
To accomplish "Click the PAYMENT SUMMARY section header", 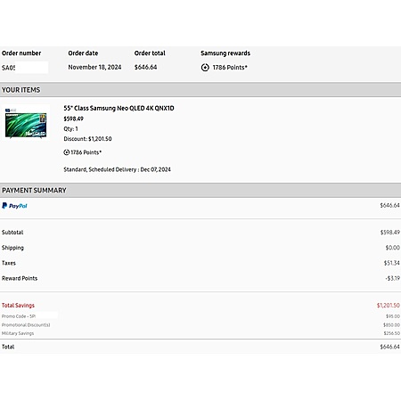I will (x=200, y=190).
